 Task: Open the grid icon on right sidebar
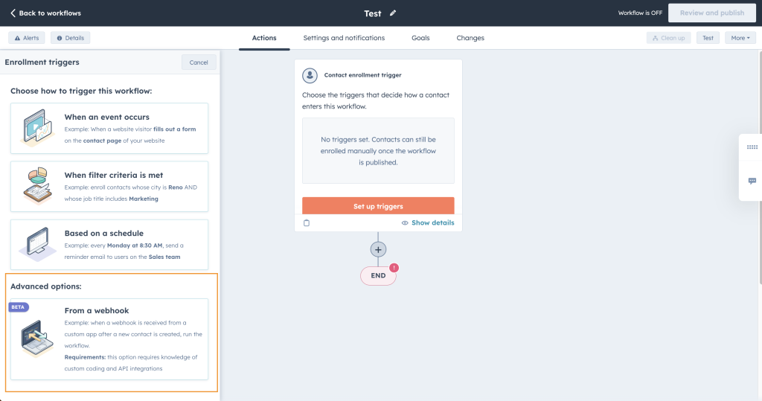point(752,147)
